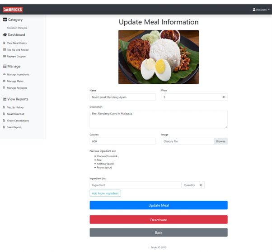272x252 pixels.
Task: Click the Redeem Coupon icon
Action: click(x=5, y=56)
